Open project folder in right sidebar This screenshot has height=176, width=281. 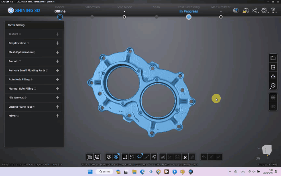273,58
